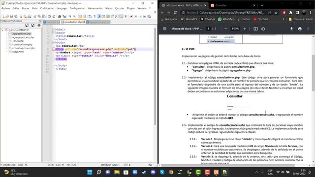
Task: Click the Undo arrow in Notepad++ toolbar
Action: [x=49, y=16]
